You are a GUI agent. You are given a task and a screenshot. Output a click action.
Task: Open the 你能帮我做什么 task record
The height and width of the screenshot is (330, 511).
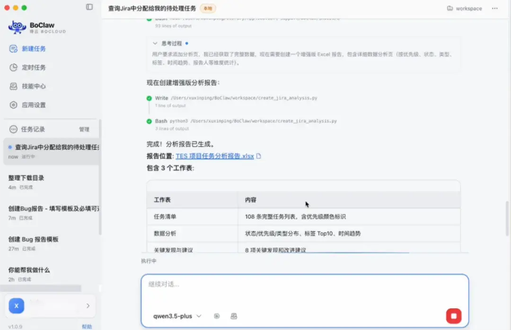[51, 274]
